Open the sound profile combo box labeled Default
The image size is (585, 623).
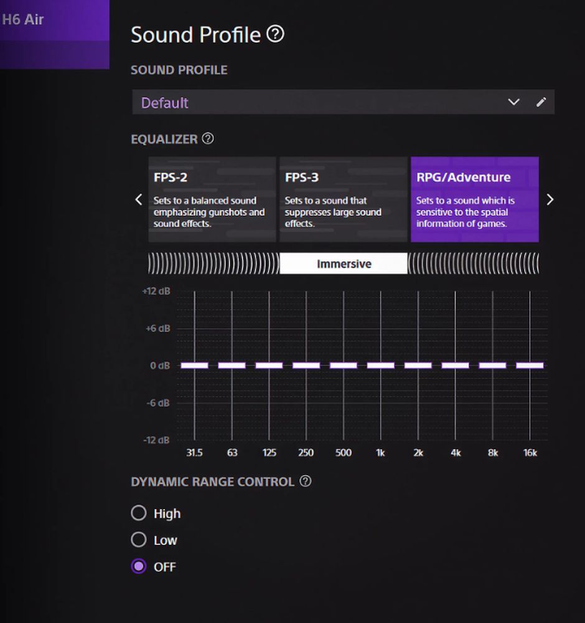click(x=344, y=102)
